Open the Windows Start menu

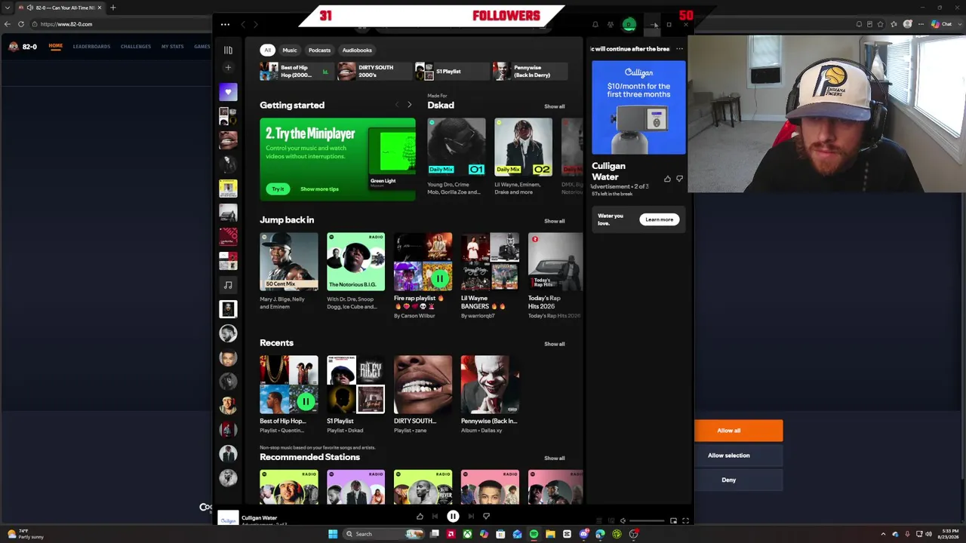[332, 534]
